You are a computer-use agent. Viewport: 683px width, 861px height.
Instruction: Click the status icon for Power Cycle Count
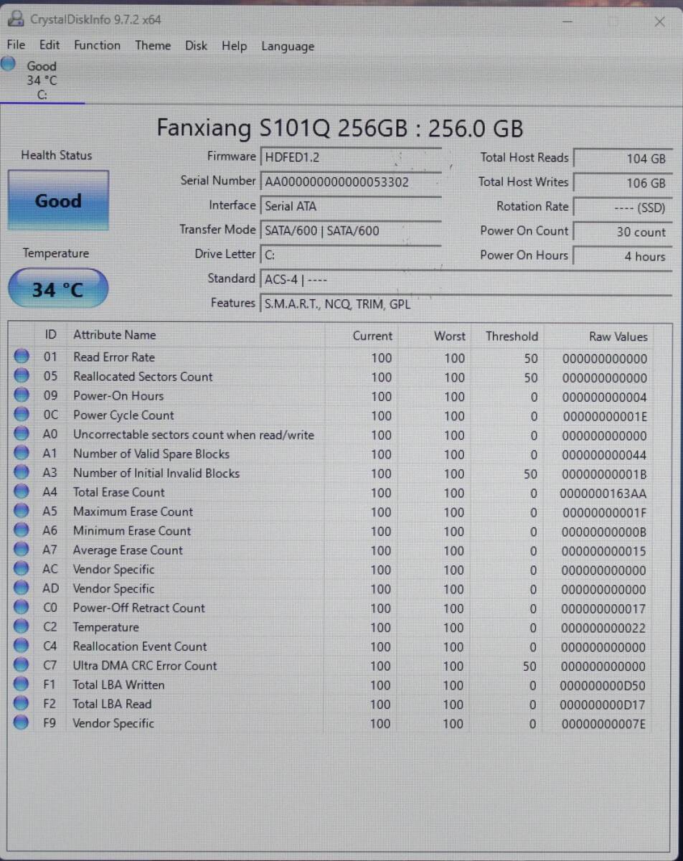tap(22, 415)
